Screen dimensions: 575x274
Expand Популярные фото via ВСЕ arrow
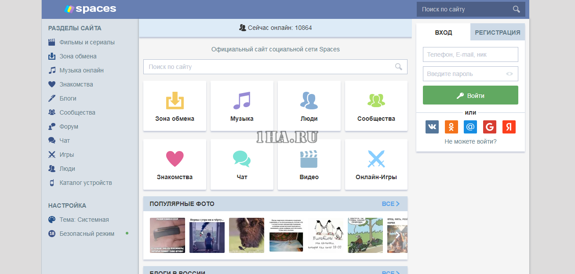(x=390, y=204)
